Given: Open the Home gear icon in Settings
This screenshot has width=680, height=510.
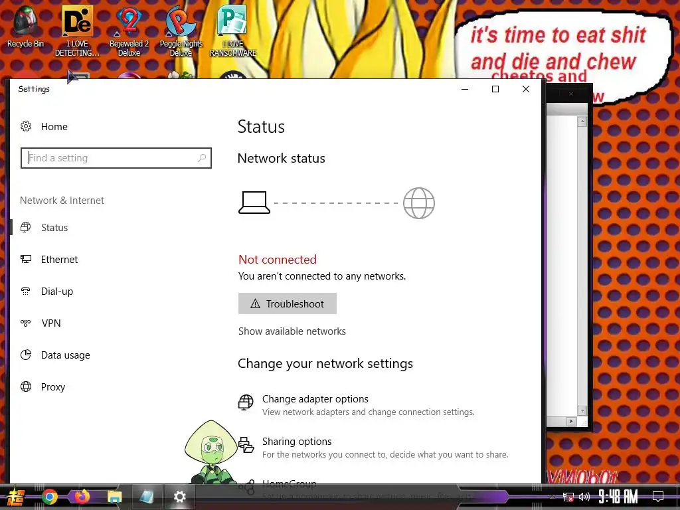Looking at the screenshot, I should point(26,126).
